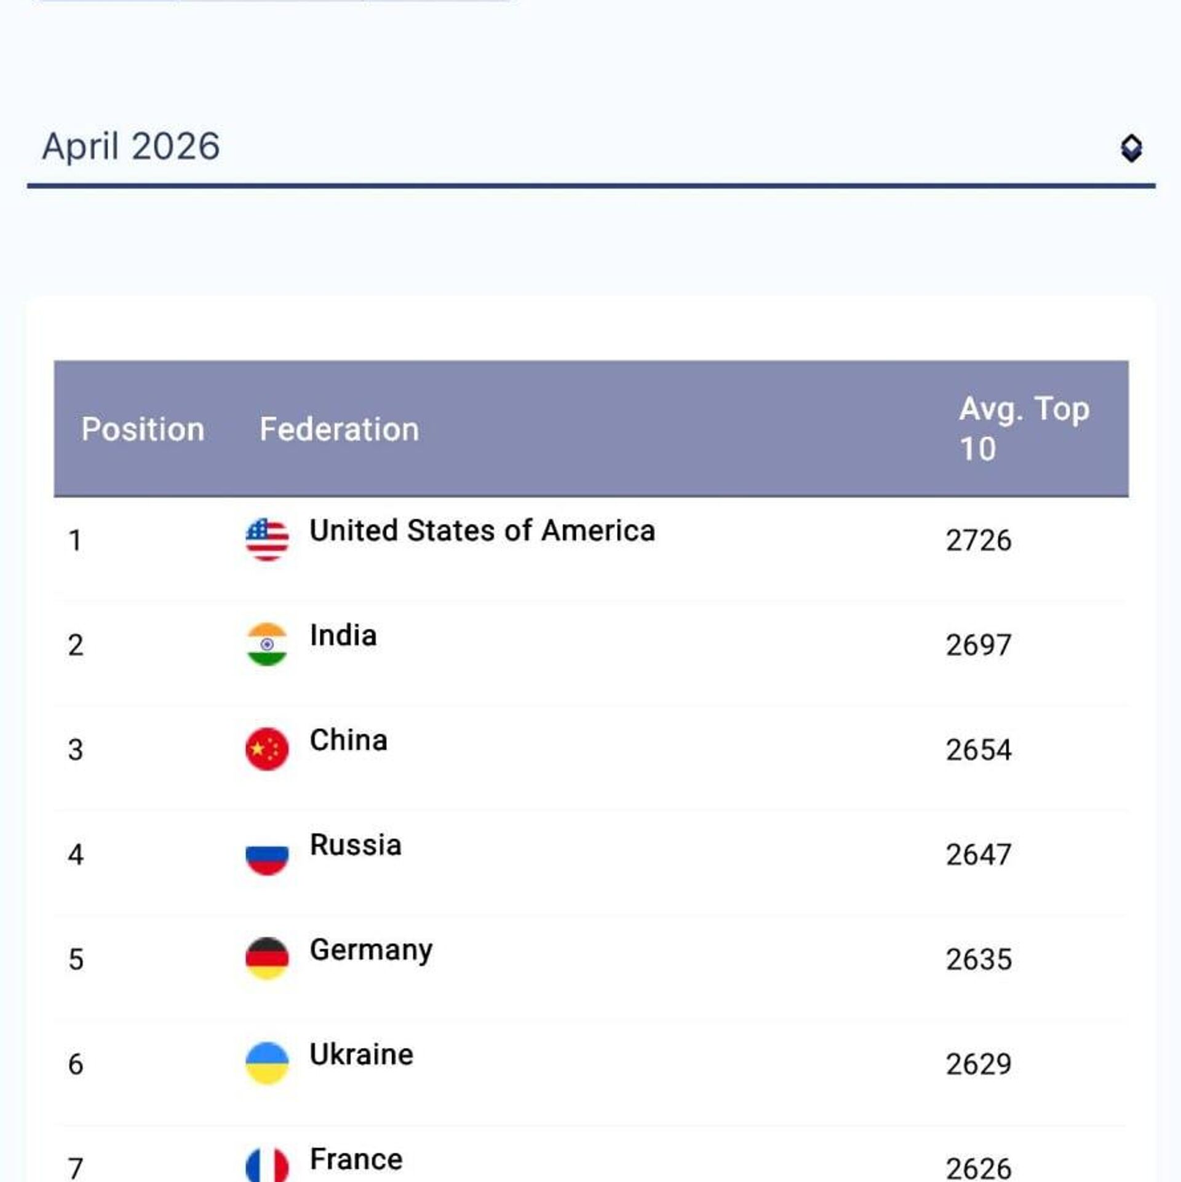Click the United States flag icon
Screen dimensions: 1181x1182
(267, 539)
